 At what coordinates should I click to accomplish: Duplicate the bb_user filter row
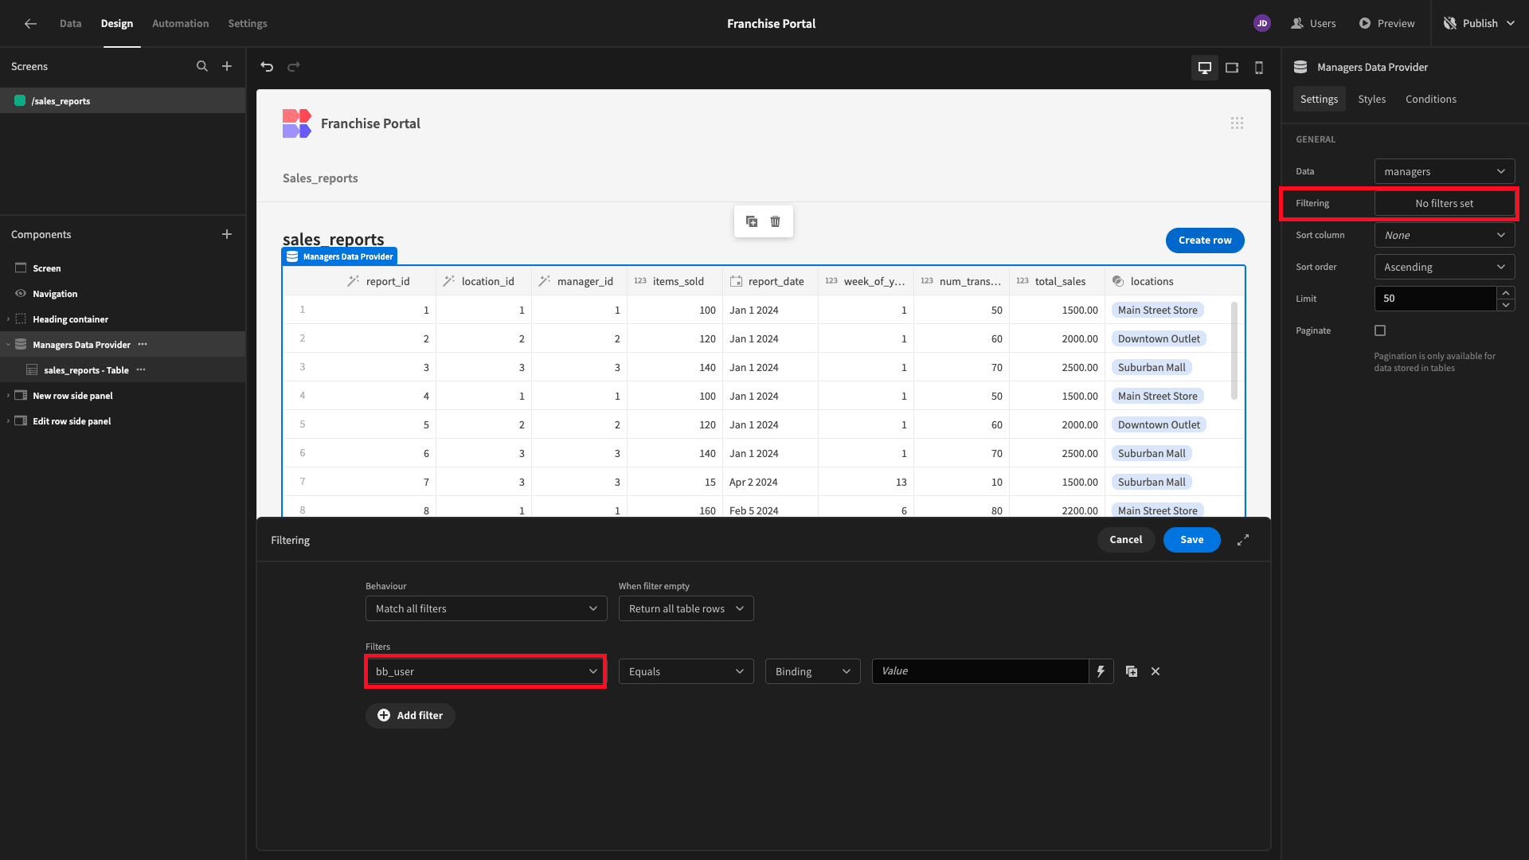1132,671
